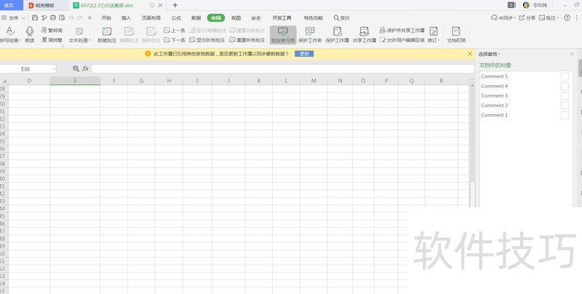Switch to the 开发工具 (Developer) tab
This screenshot has height=294, width=582.
[x=282, y=17]
